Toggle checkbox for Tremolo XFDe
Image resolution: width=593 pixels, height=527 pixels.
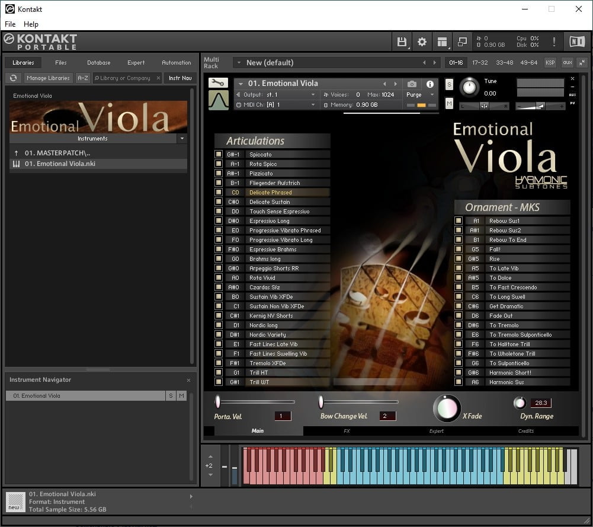(x=218, y=363)
